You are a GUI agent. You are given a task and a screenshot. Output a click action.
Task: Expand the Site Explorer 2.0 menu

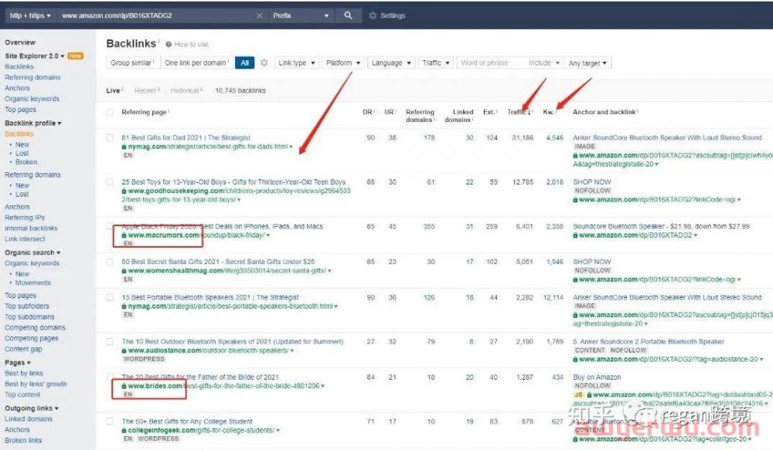[x=35, y=56]
